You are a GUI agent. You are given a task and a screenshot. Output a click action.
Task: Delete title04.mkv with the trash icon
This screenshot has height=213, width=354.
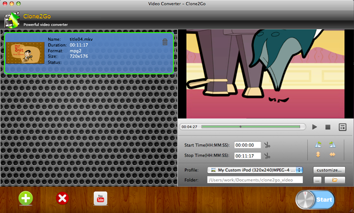click(165, 42)
